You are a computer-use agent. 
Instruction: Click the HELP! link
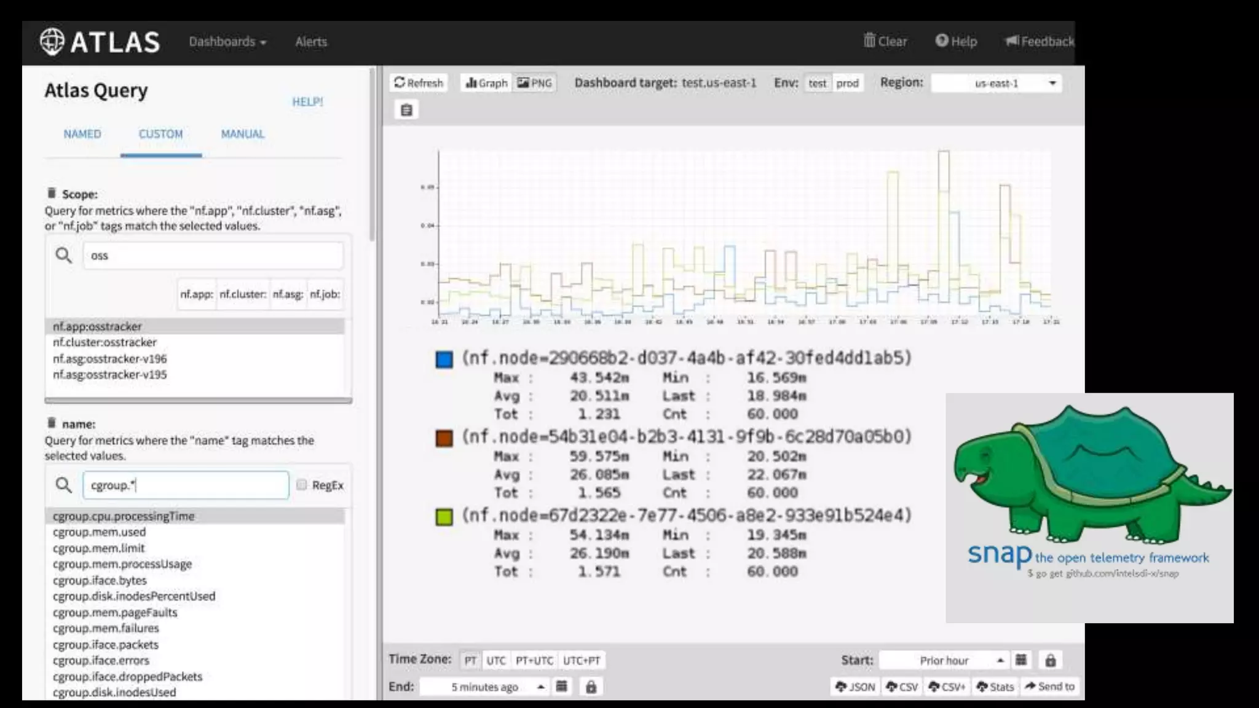307,101
